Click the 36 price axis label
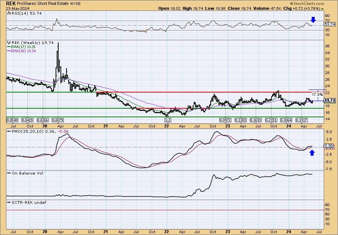This screenshot has height=235, width=338. point(327,46)
